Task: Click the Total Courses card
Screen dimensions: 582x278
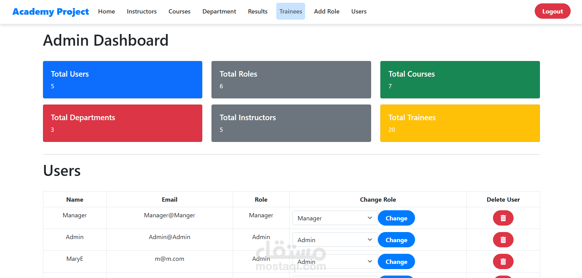Action: [460, 80]
